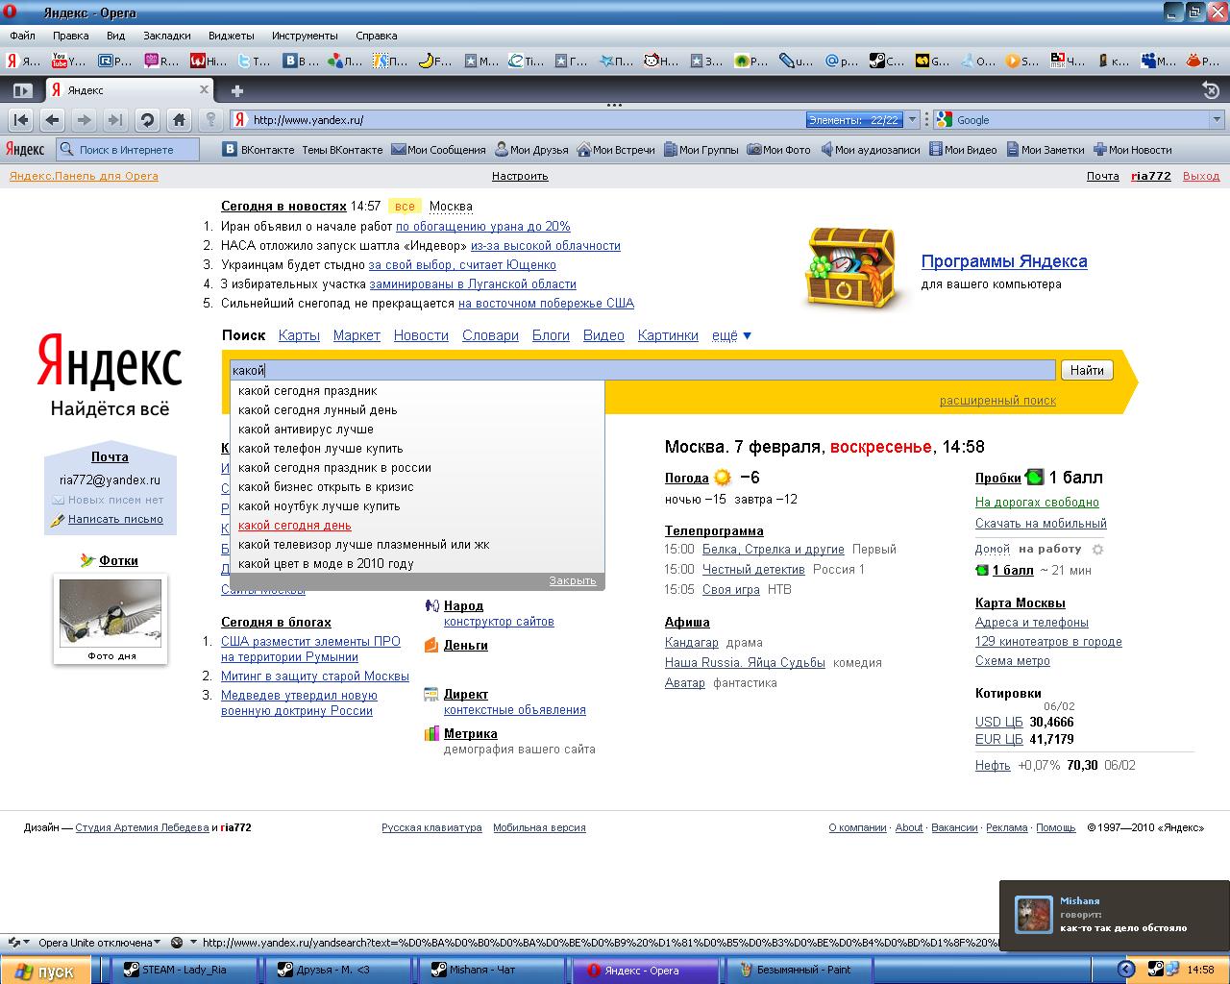Reload the page with the Reload button
The height and width of the screenshot is (984, 1230).
pyautogui.click(x=147, y=120)
